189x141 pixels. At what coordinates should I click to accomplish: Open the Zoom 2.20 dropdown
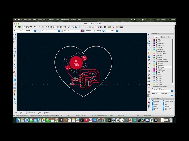[117, 31]
